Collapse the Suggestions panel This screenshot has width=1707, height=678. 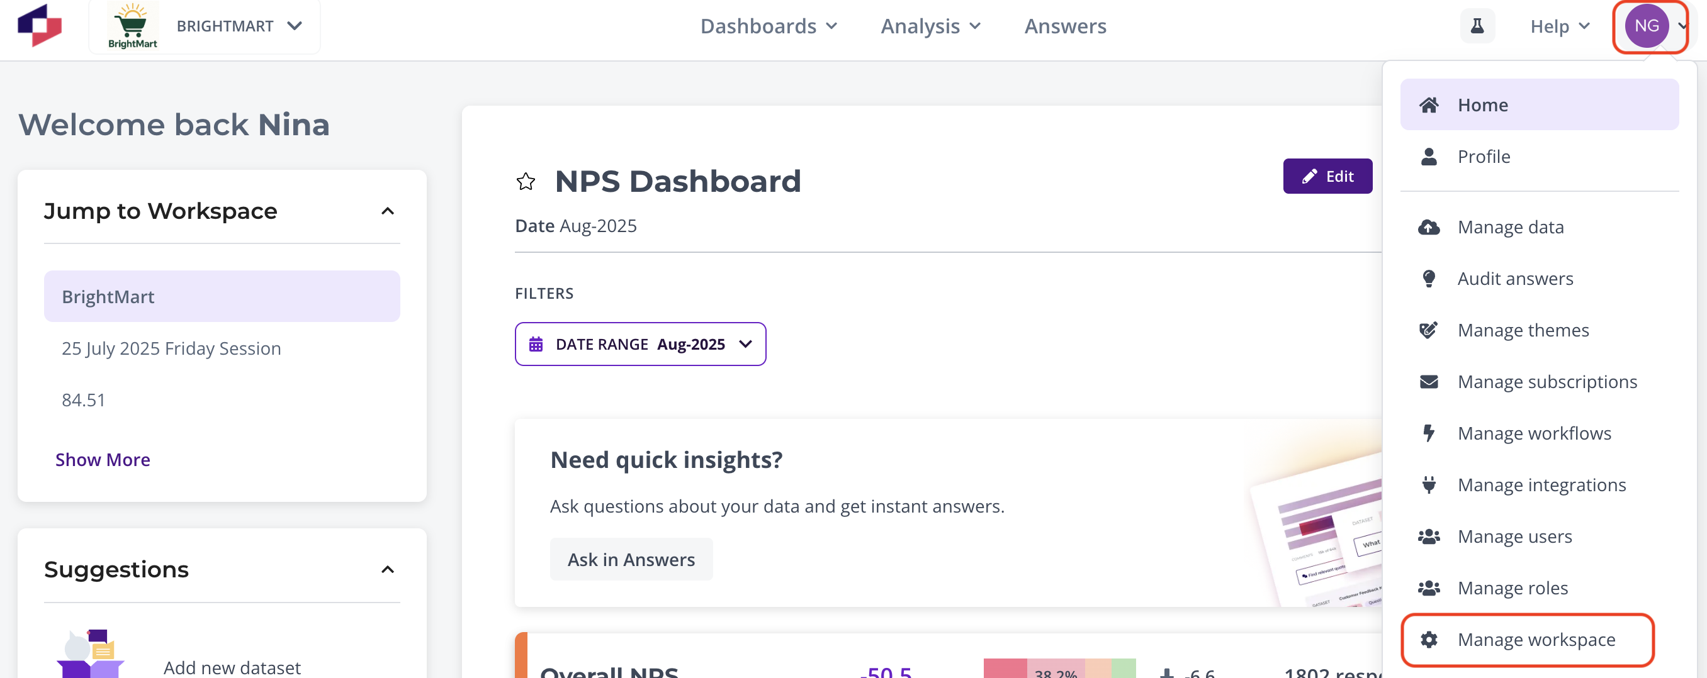(388, 569)
